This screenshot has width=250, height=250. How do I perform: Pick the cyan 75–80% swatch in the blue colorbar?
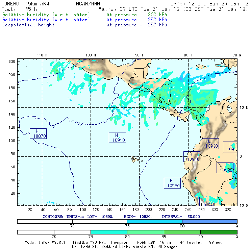coord(155,222)
